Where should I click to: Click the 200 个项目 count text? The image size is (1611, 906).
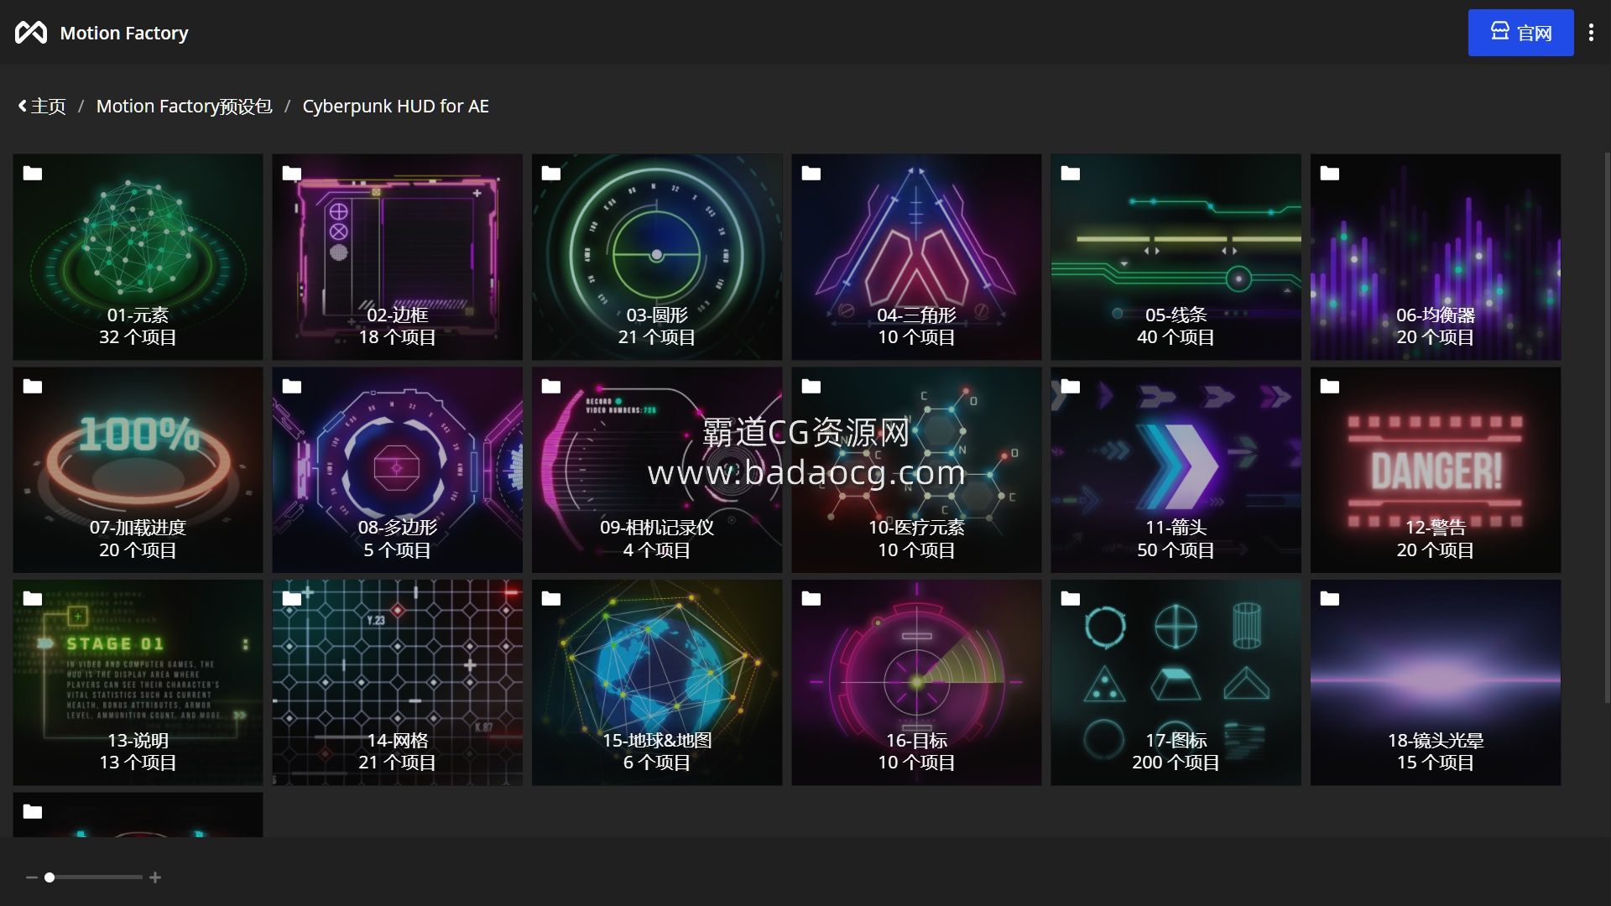point(1176,763)
